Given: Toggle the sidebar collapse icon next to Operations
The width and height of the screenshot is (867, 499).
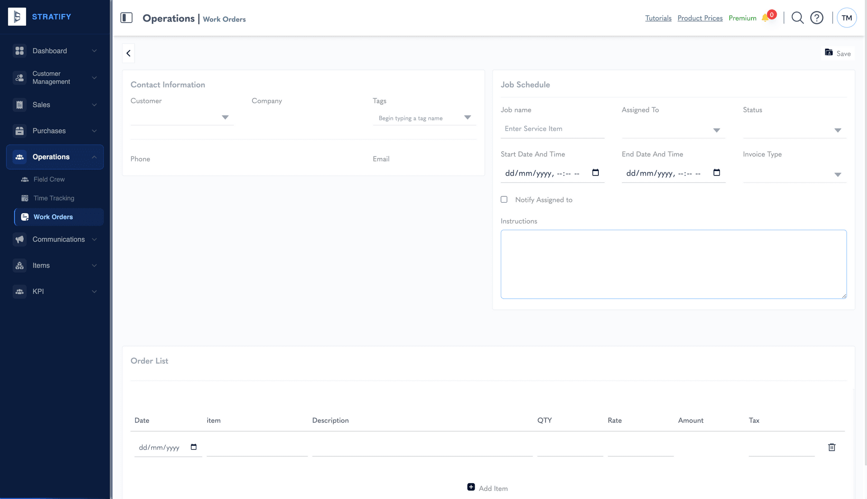Looking at the screenshot, I should coord(126,18).
